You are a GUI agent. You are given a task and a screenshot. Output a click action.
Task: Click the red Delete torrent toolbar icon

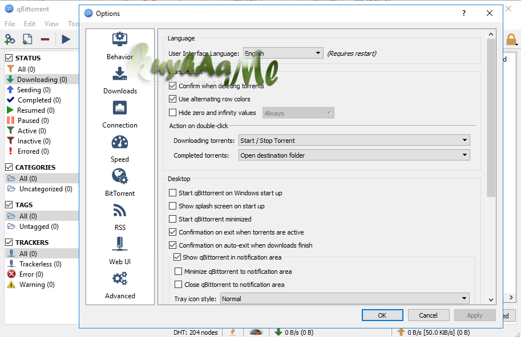pyautogui.click(x=45, y=39)
